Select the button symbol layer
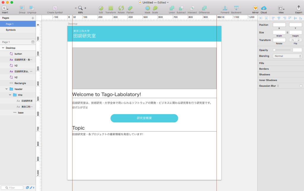Viewport: 304px width, 191px height. click(18, 54)
